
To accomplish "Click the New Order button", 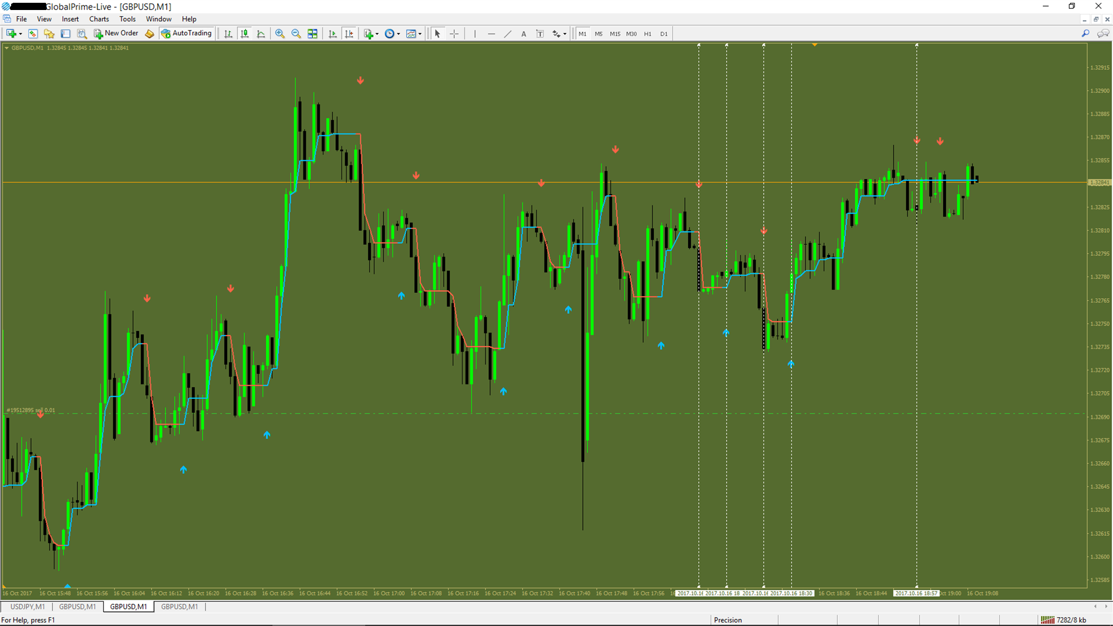I will point(116,33).
